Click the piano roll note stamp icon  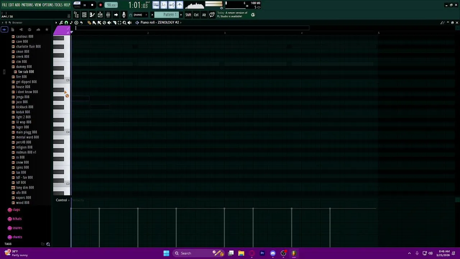[x=71, y=22]
